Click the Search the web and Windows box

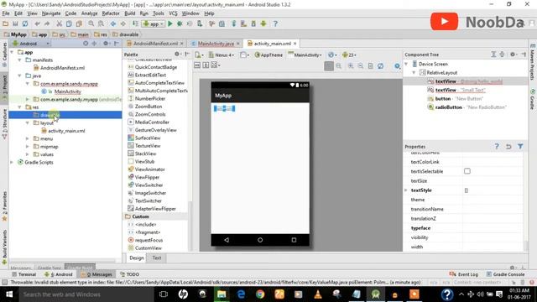[x=86, y=294]
